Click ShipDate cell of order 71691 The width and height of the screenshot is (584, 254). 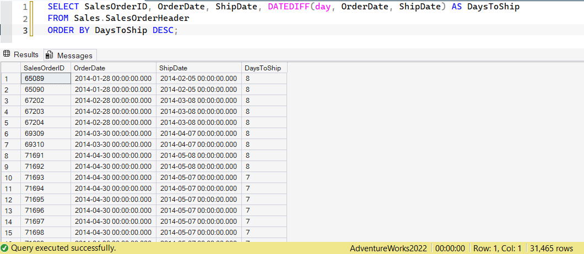[x=199, y=156]
